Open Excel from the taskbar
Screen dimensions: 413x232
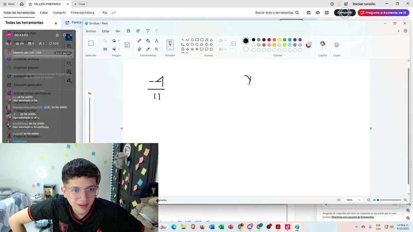click(221, 227)
